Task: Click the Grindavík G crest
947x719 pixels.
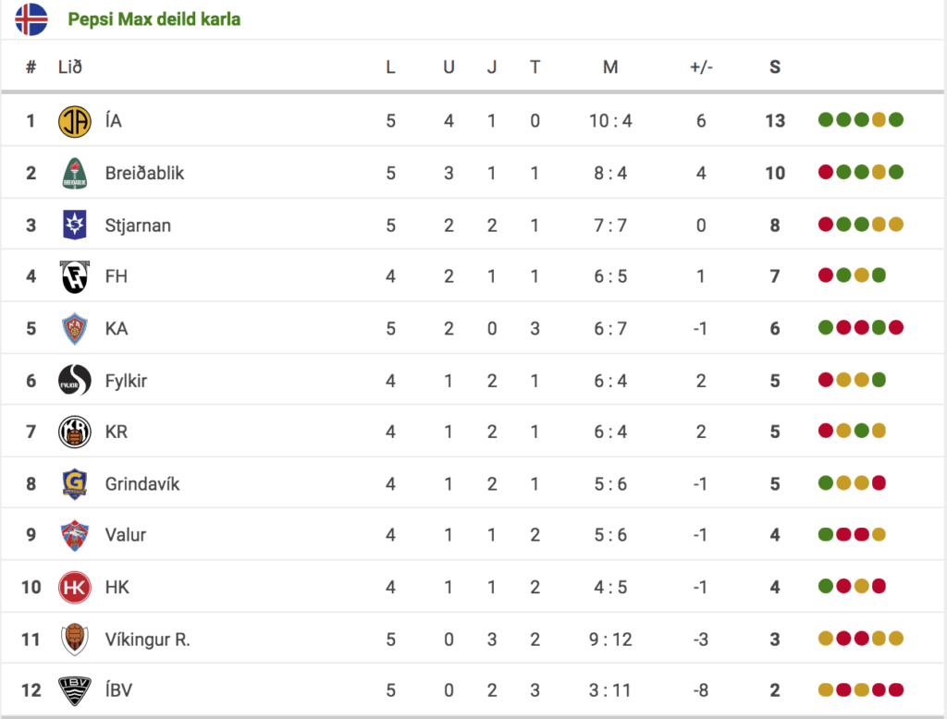Action: 75,483
